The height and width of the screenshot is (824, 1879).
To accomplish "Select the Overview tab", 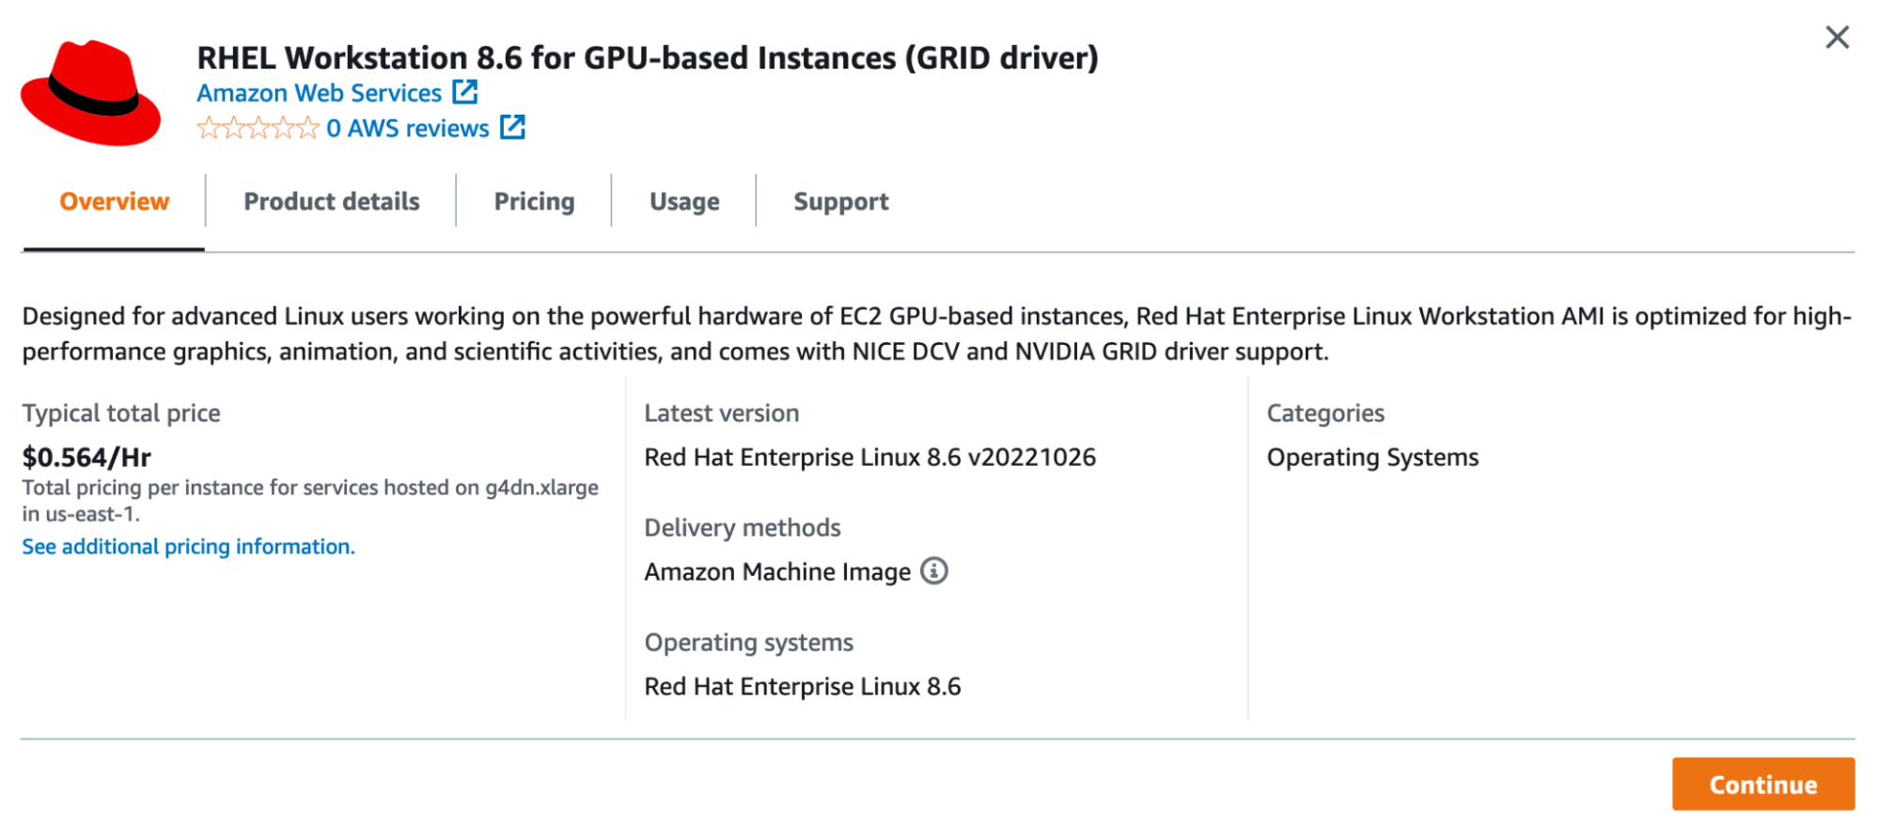I will pyautogui.click(x=114, y=202).
